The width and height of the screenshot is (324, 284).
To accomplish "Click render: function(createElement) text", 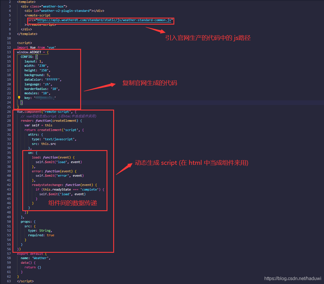I will tap(50, 121).
